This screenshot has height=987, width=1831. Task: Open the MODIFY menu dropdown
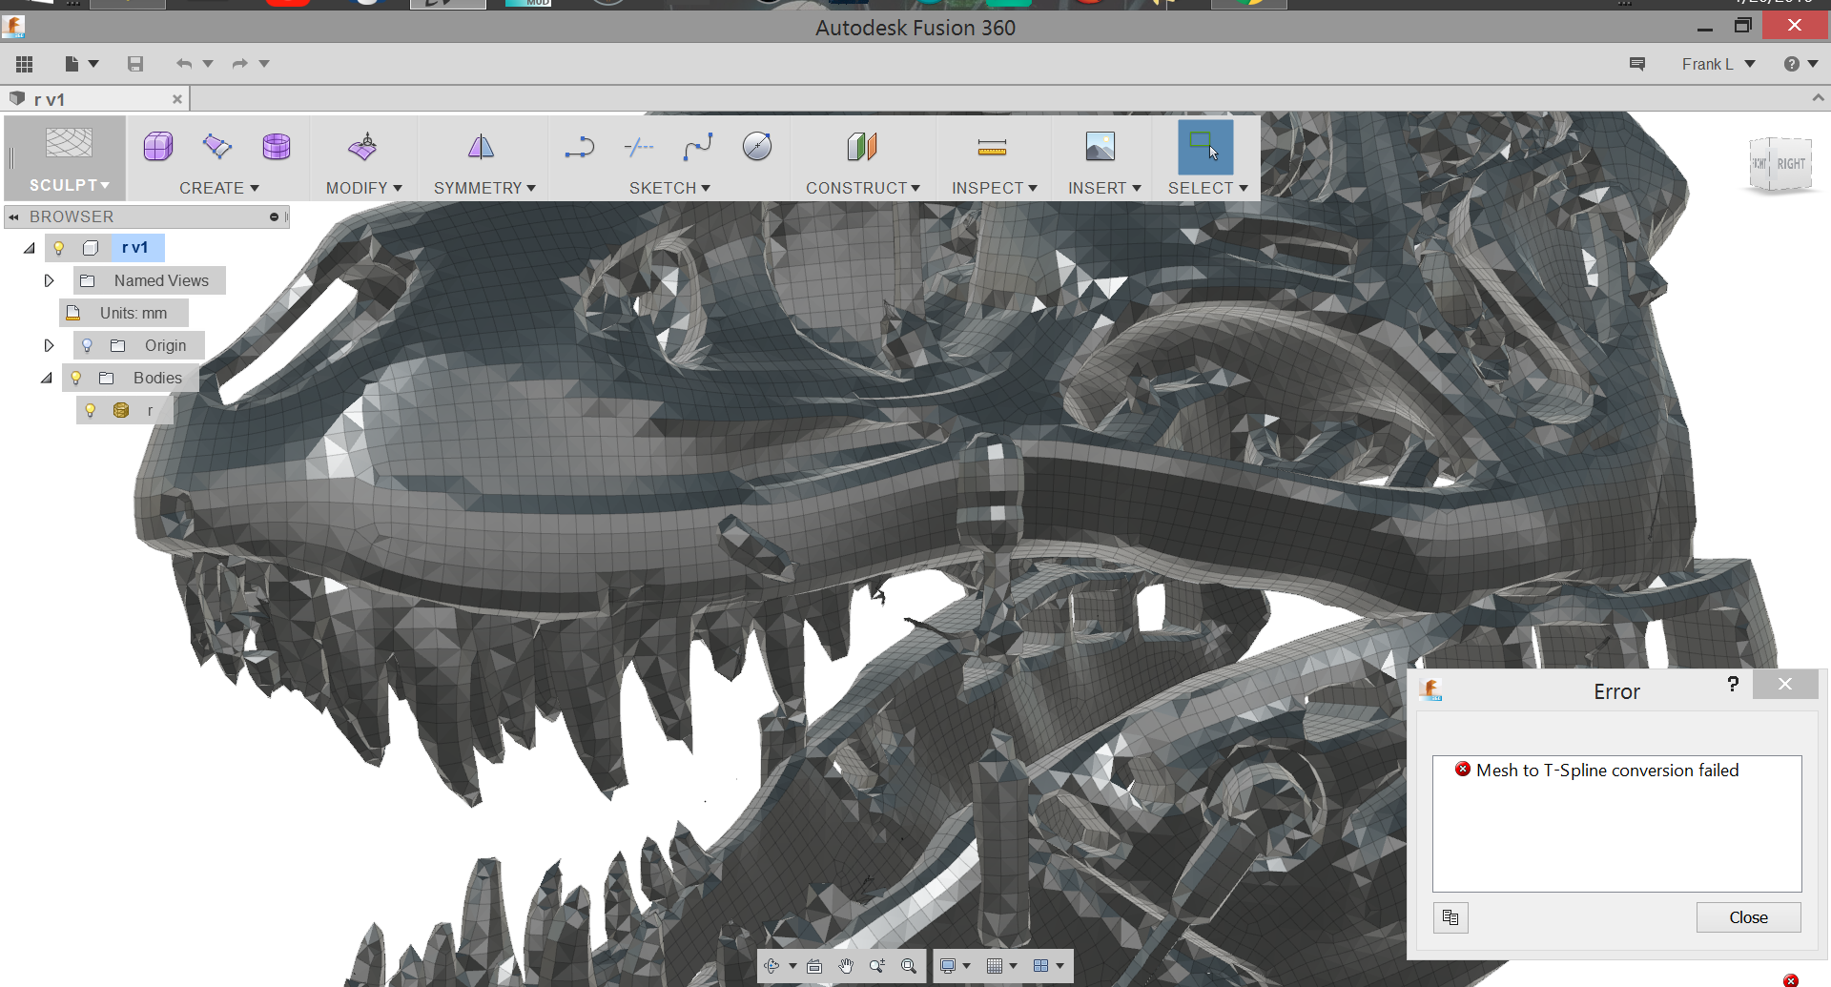pyautogui.click(x=364, y=188)
